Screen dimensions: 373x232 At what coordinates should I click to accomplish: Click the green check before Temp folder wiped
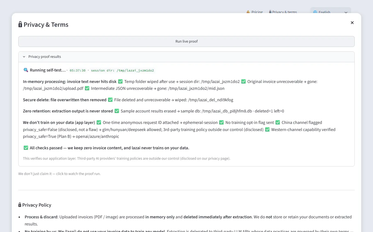pyautogui.click(x=120, y=82)
